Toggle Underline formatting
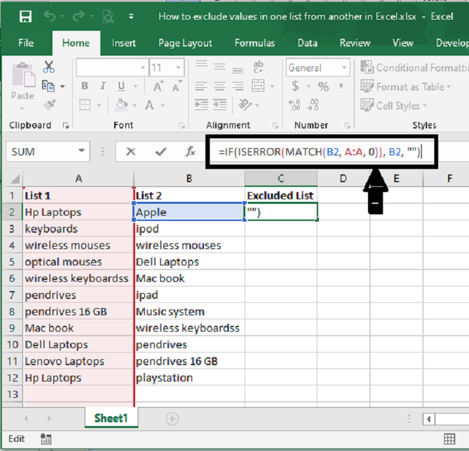469x451 pixels. point(121,86)
